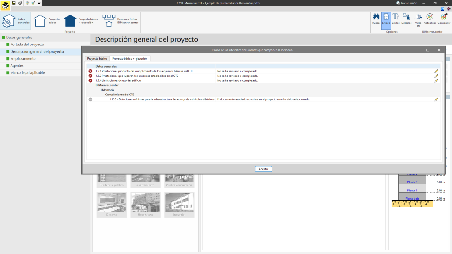Switch to Proyecto básico + ejecución tab
This screenshot has width=452, height=254.
pos(130,59)
